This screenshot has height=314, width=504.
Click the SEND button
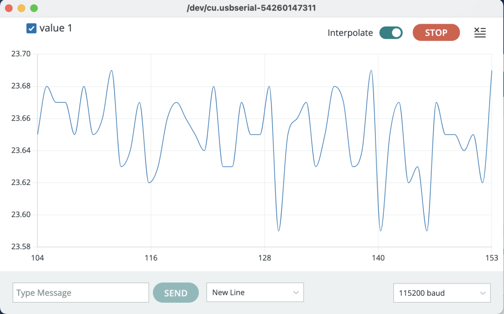[176, 293]
